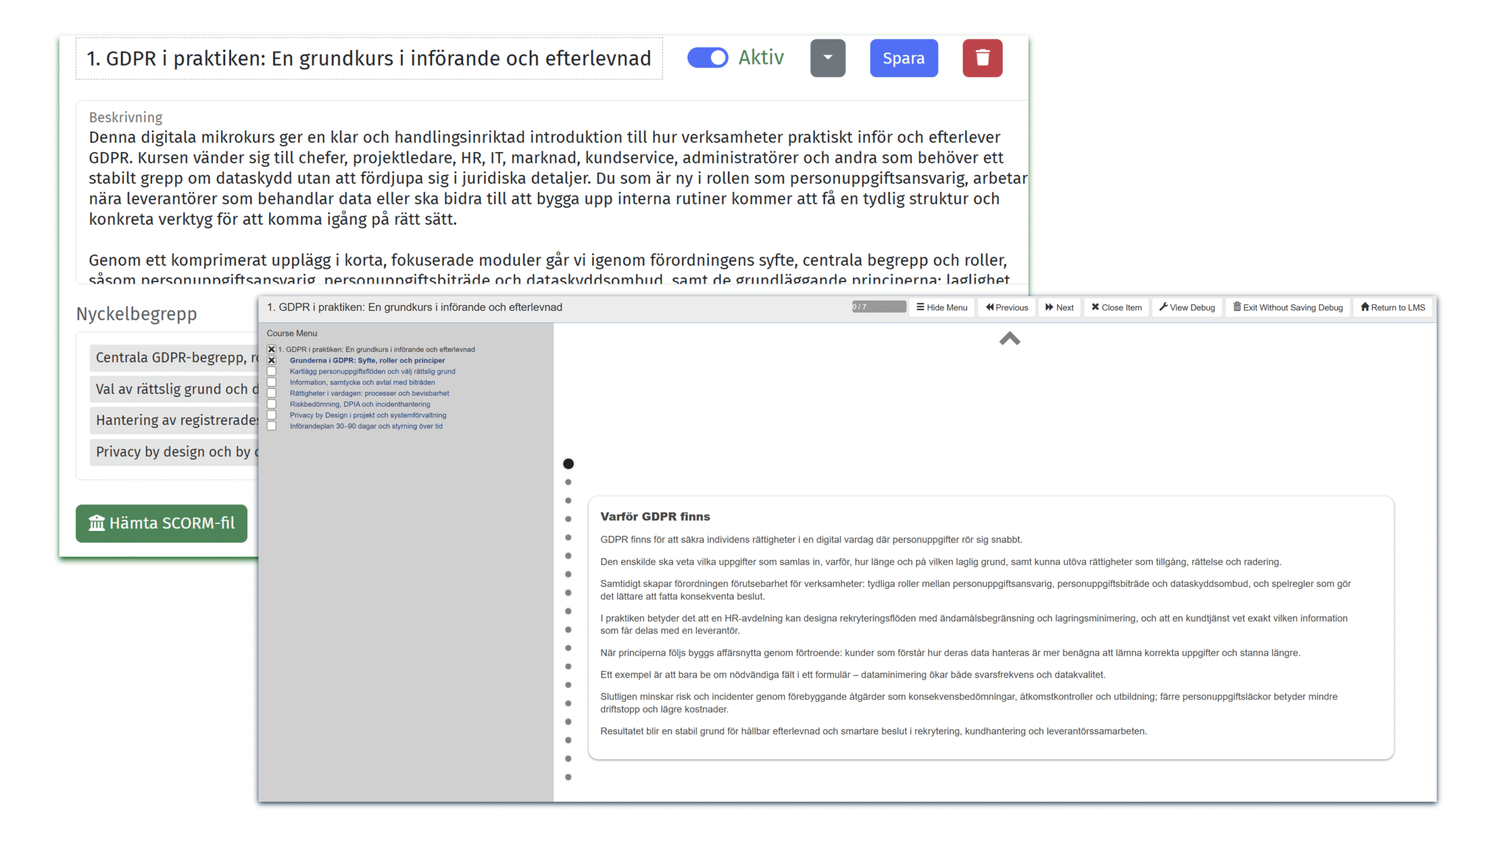
Task: Toggle the Aktiv switch off
Action: click(708, 58)
